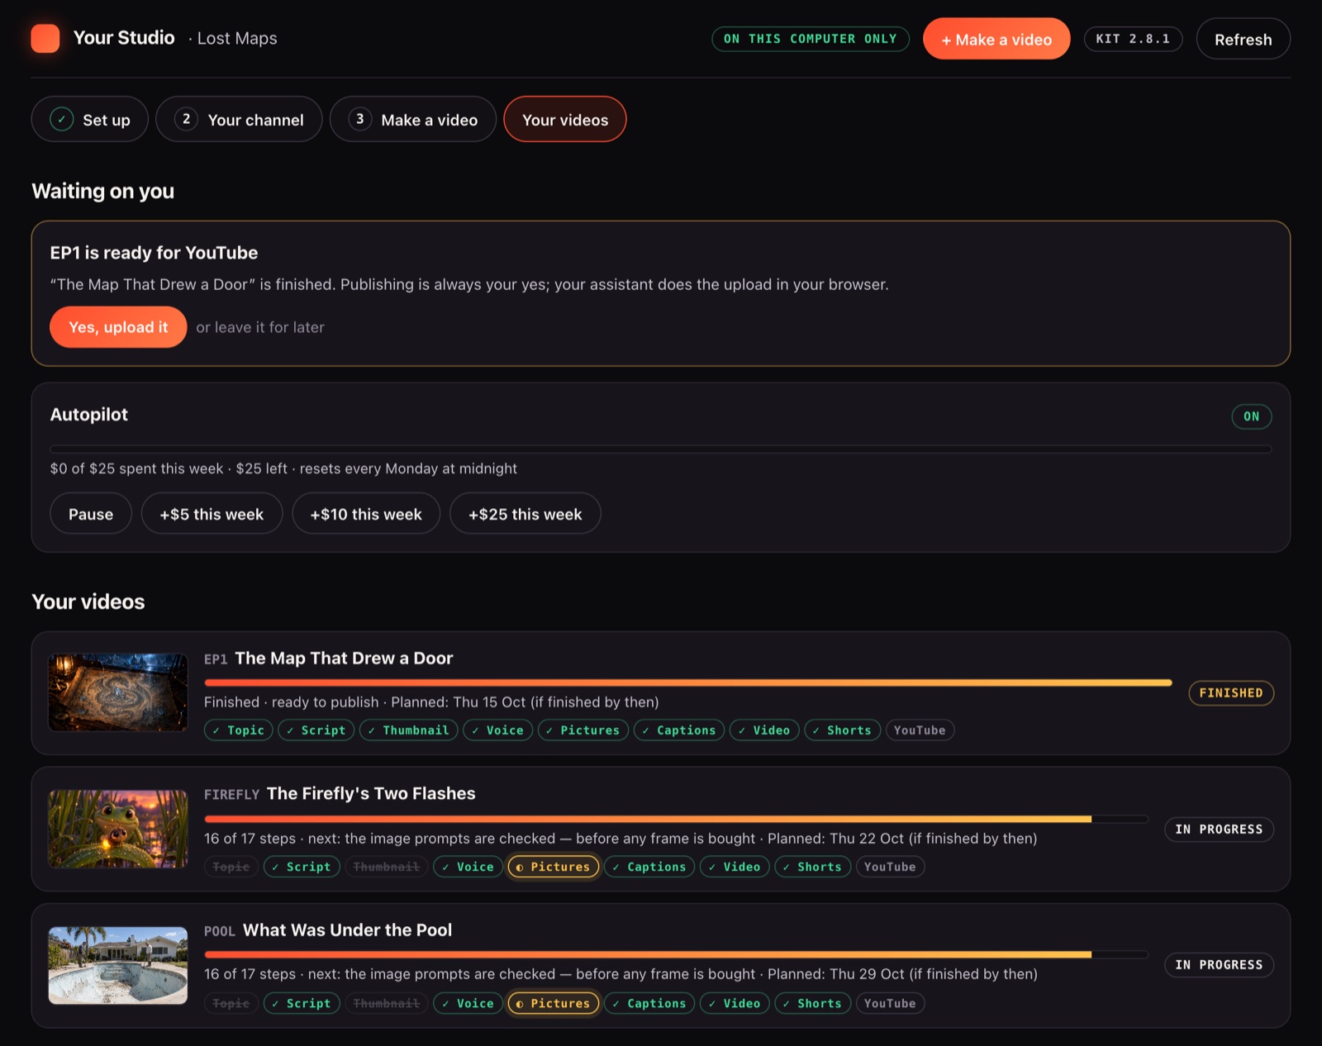Click the ON THIS COMPUTER ONLY badge
Screen dimensions: 1322x1046
810,39
